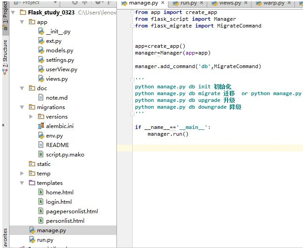
Task: Click the note.md file icon
Action: point(42,98)
